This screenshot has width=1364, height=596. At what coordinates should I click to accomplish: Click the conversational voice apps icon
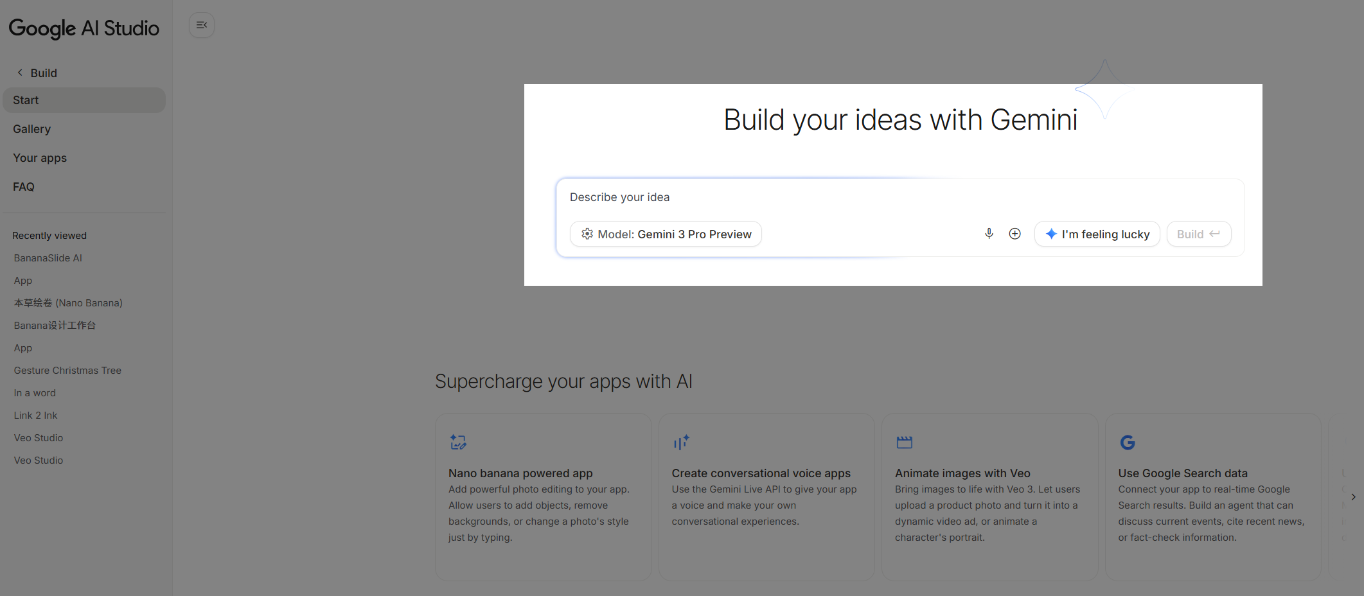(681, 442)
